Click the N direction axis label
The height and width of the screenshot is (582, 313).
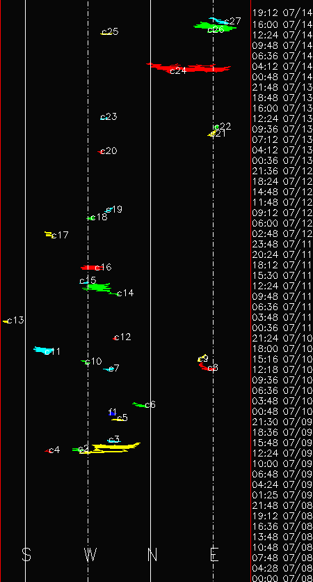[152, 555]
